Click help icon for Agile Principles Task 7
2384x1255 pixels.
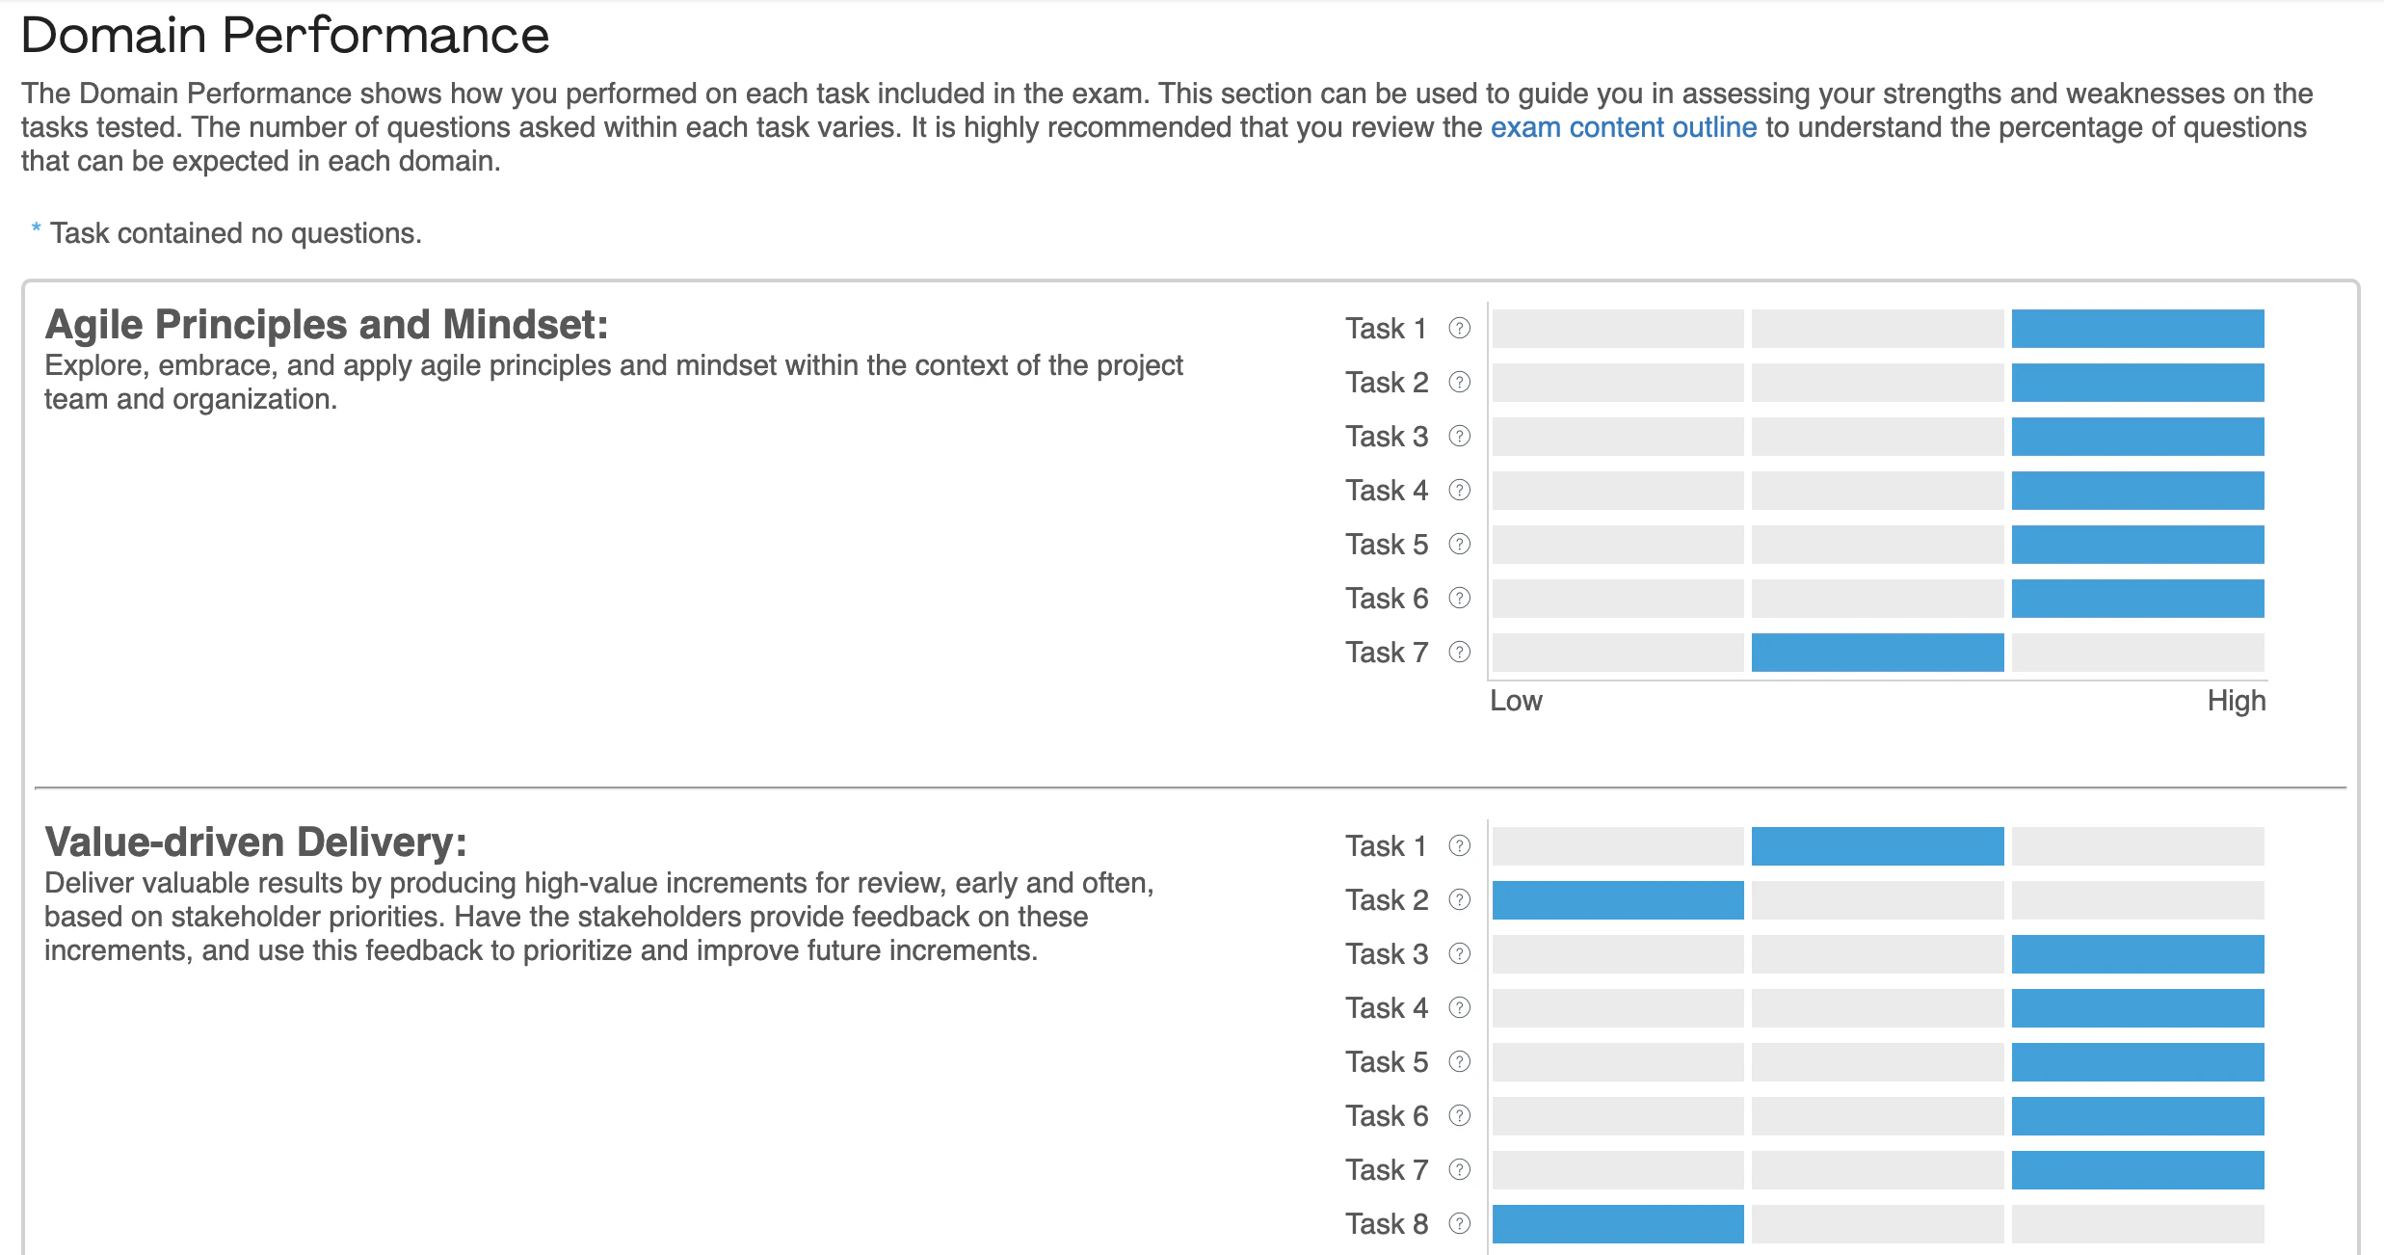pos(1460,653)
